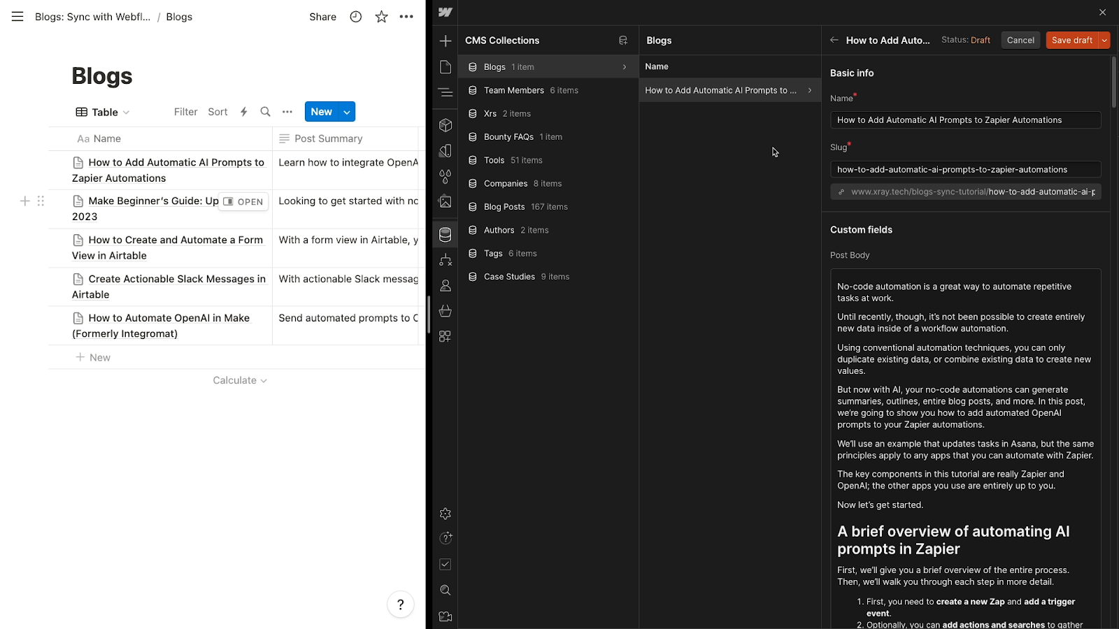The width and height of the screenshot is (1119, 629).
Task: Expand the Table view dropdown chevron
Action: [126, 113]
